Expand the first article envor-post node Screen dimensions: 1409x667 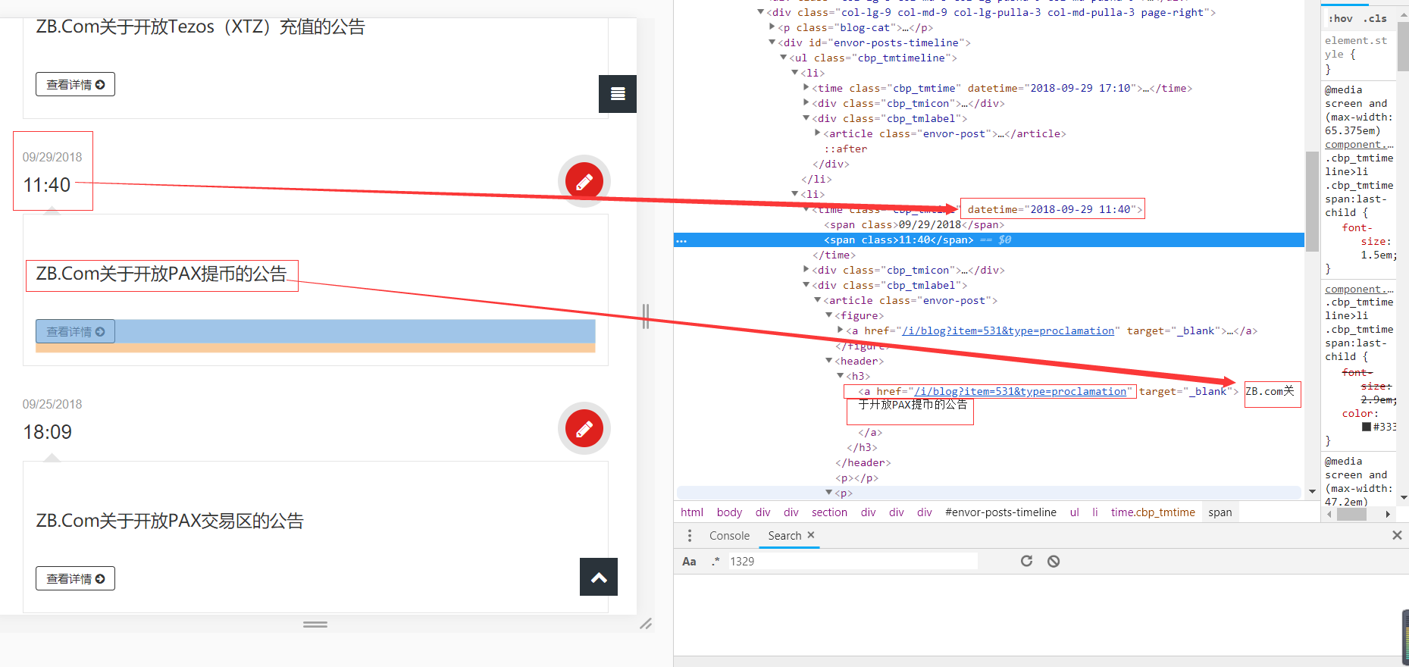click(x=818, y=133)
